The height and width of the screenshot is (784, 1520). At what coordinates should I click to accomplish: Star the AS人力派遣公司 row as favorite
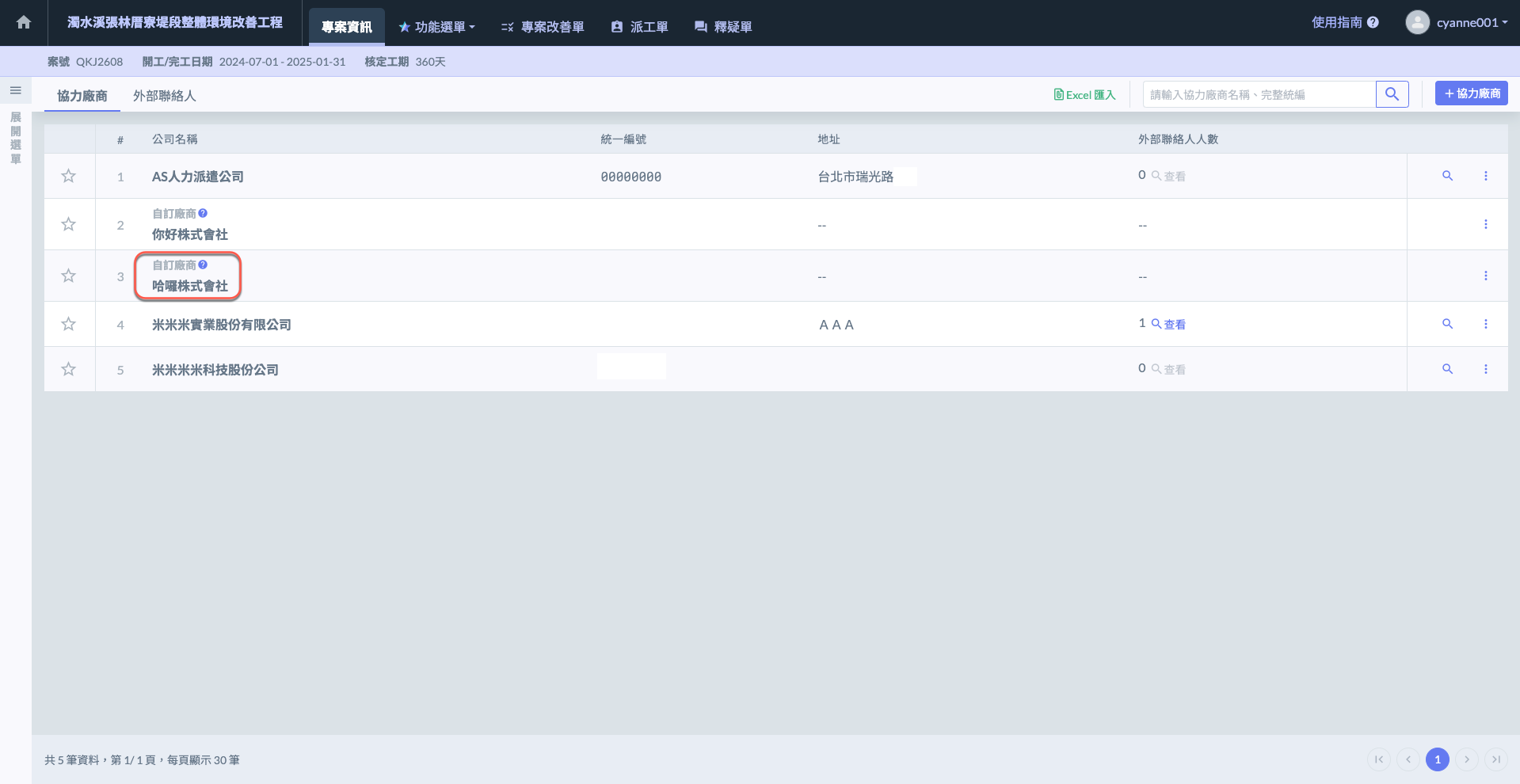(x=69, y=176)
